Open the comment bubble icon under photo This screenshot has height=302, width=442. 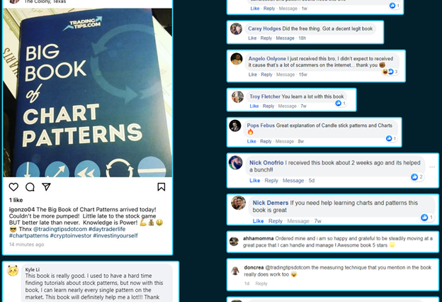click(30, 187)
